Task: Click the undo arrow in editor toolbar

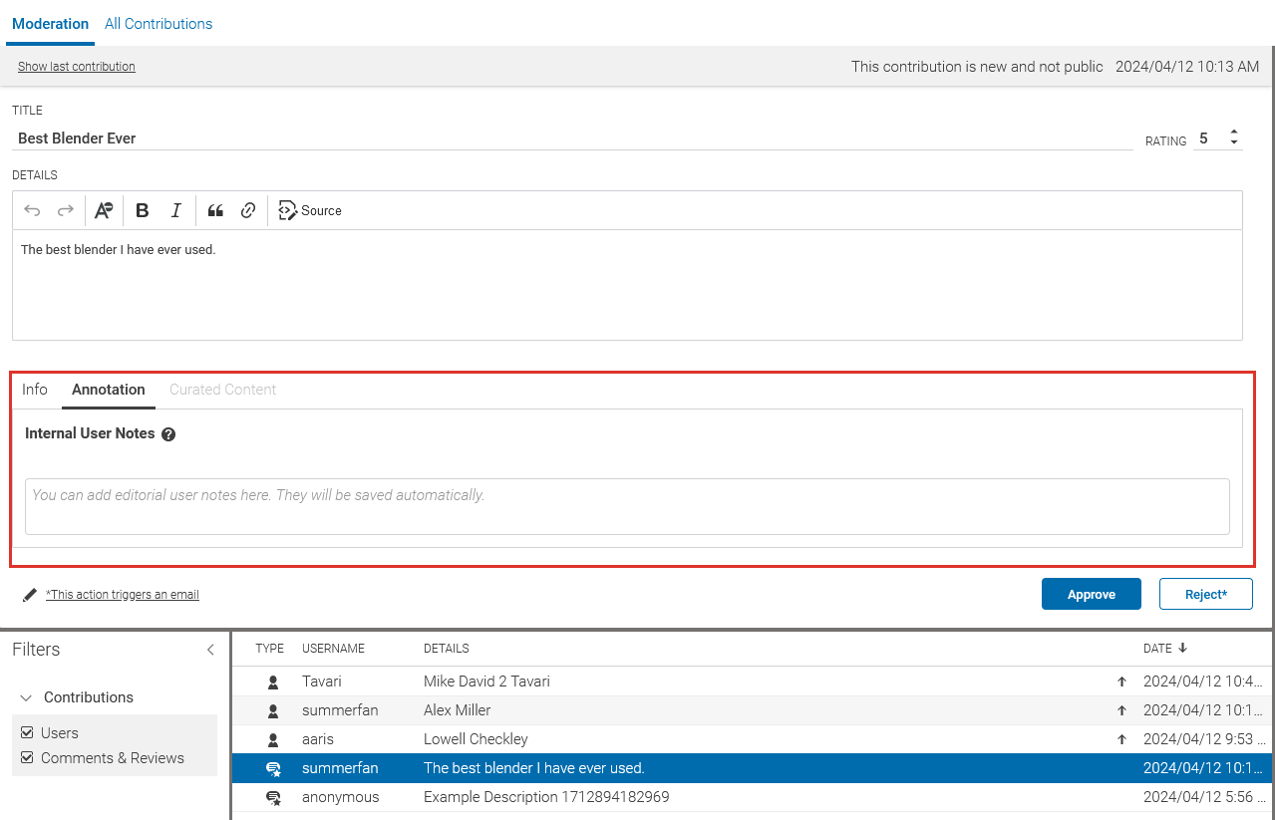Action: click(32, 210)
